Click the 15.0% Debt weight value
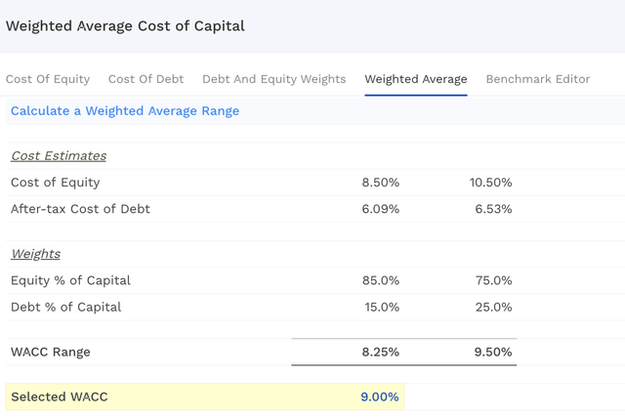Viewport: 625px width, 417px height. [380, 308]
